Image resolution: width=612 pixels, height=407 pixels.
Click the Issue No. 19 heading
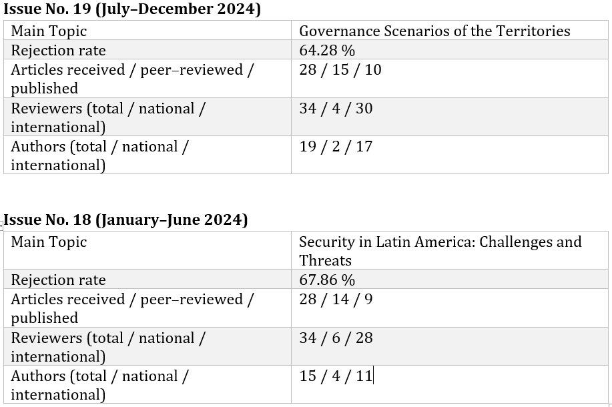point(132,9)
